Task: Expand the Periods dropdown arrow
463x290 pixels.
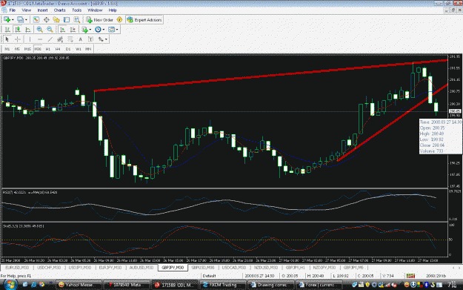Action: [104, 30]
